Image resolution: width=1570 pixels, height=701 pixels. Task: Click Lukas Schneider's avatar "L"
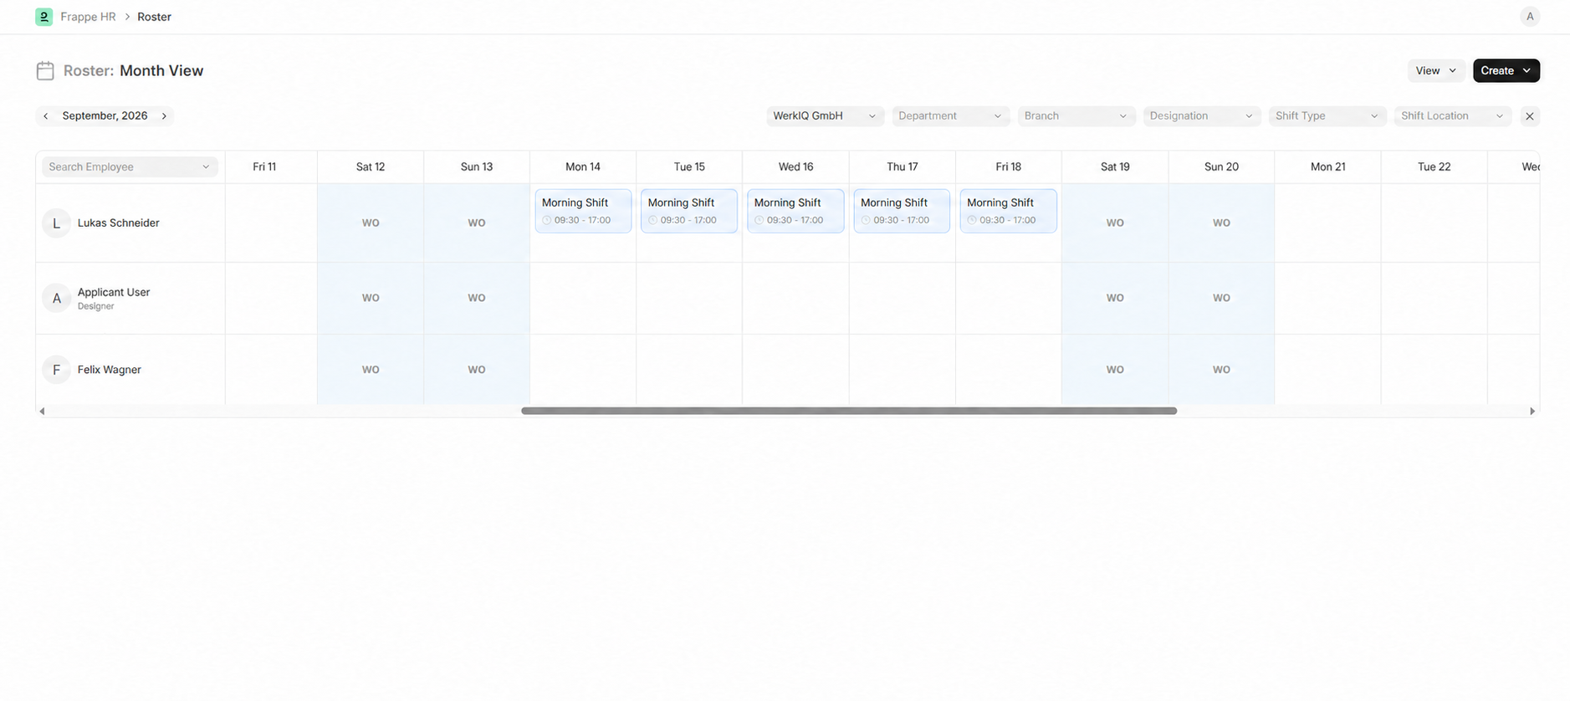coord(57,223)
